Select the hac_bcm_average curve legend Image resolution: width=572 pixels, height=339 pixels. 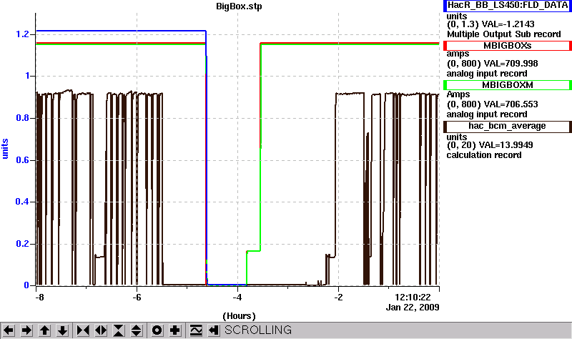coord(508,127)
